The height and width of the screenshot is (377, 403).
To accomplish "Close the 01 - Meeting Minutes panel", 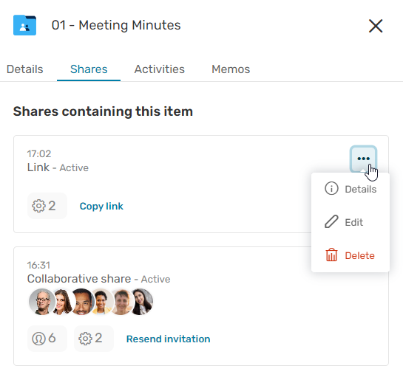I will coord(376,26).
